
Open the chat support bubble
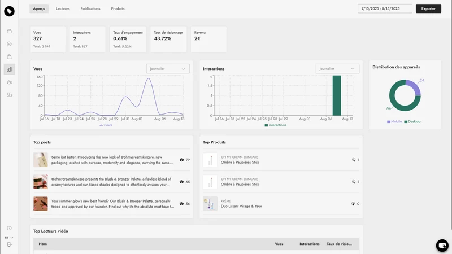(442, 246)
